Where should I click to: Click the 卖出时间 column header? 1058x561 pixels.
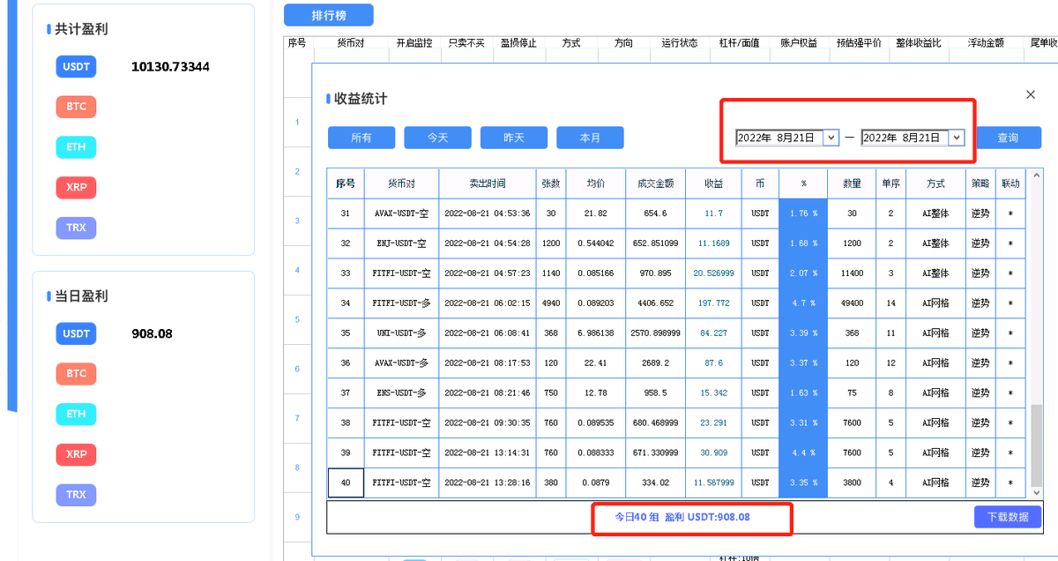[488, 183]
